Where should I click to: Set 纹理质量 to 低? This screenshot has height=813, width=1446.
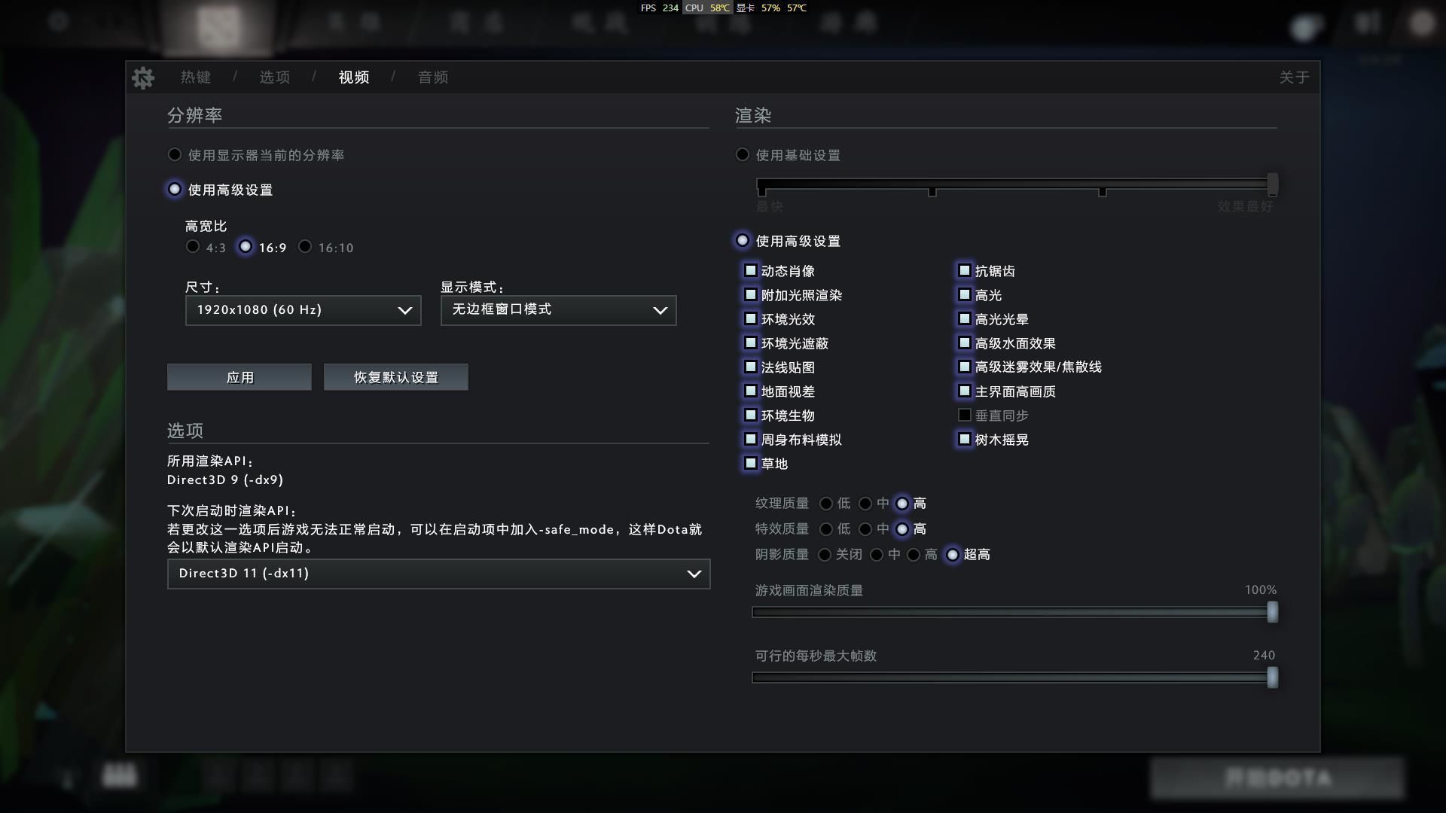tap(826, 504)
